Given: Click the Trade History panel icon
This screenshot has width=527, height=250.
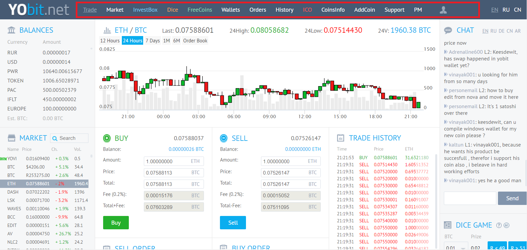Looking at the screenshot, I should [x=340, y=138].
